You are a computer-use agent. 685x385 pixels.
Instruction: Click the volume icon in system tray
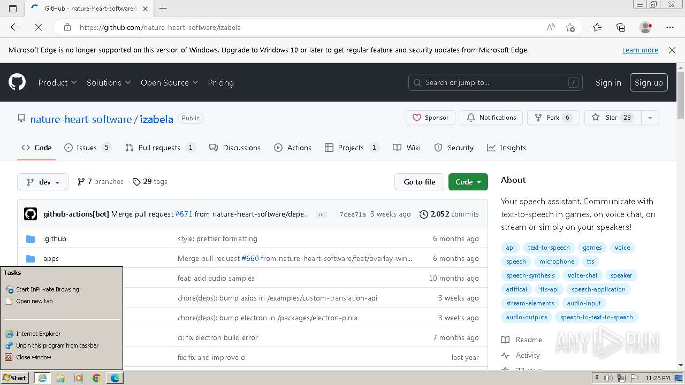(608, 378)
